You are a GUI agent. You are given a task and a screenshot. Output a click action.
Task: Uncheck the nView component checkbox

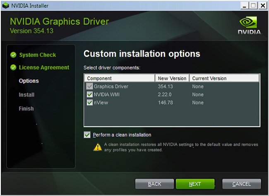pyautogui.click(x=89, y=102)
